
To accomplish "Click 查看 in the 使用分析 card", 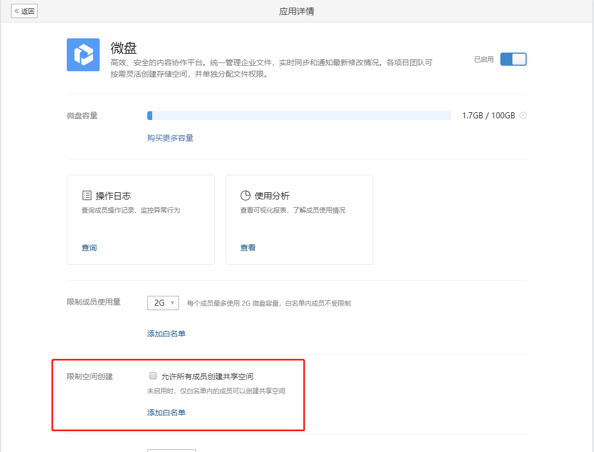I will (x=248, y=248).
